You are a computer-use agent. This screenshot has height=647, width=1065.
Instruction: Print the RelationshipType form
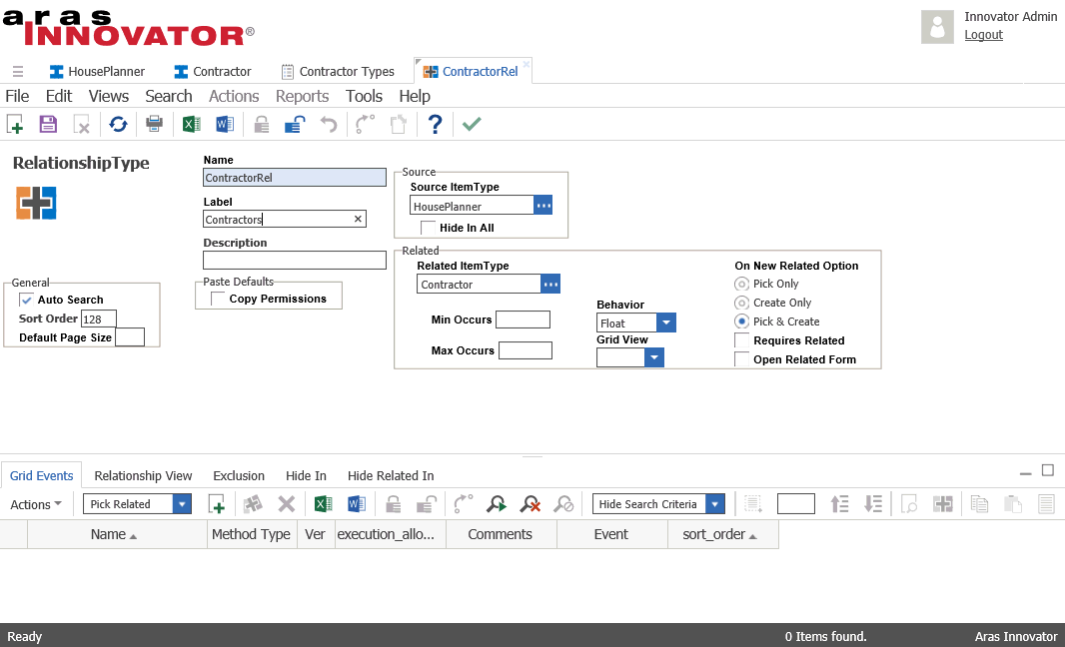click(154, 124)
